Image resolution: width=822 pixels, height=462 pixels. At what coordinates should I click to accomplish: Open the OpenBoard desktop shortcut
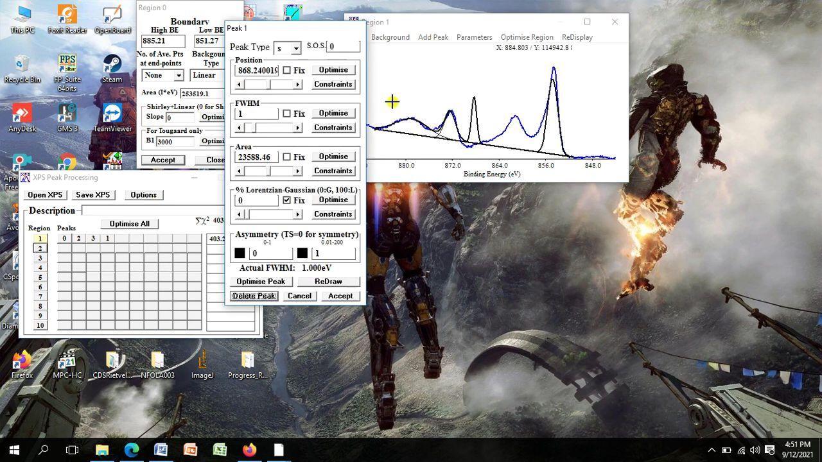point(112,19)
